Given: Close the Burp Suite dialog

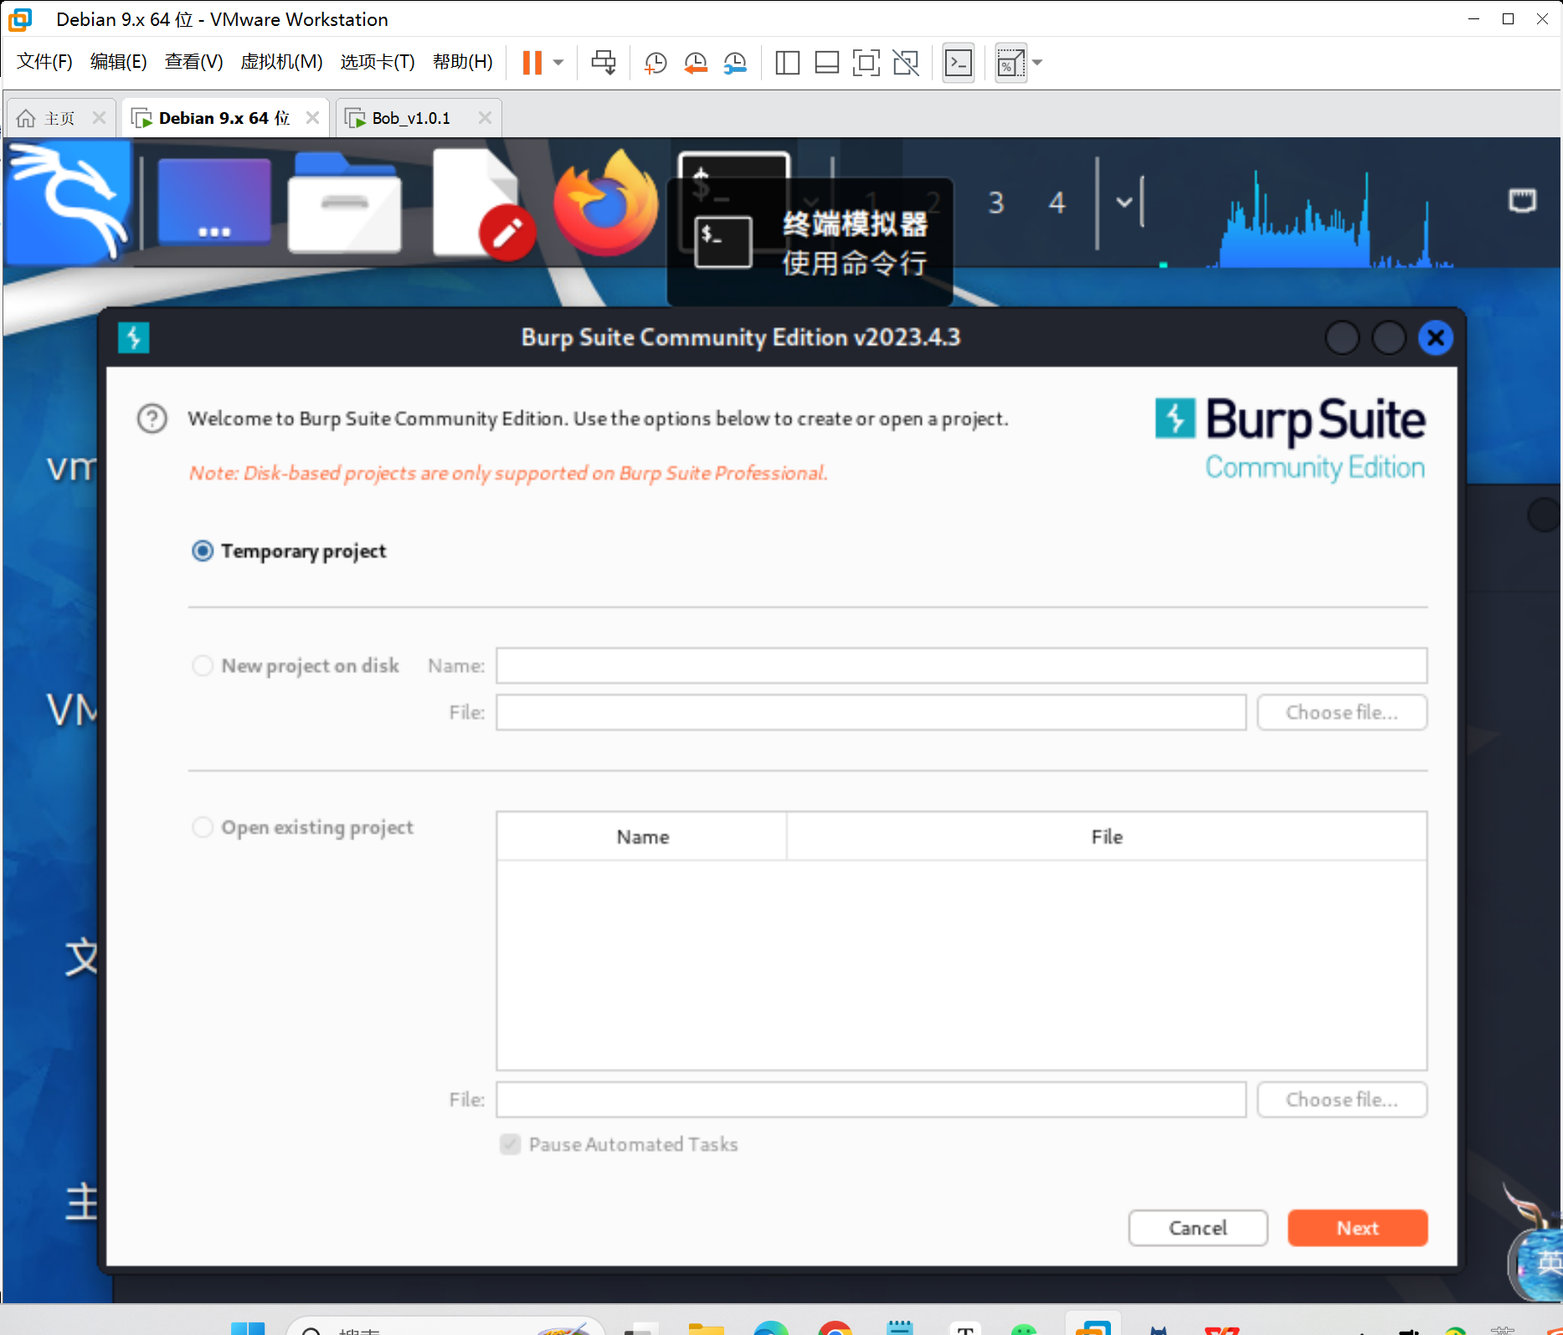Looking at the screenshot, I should click(1436, 338).
